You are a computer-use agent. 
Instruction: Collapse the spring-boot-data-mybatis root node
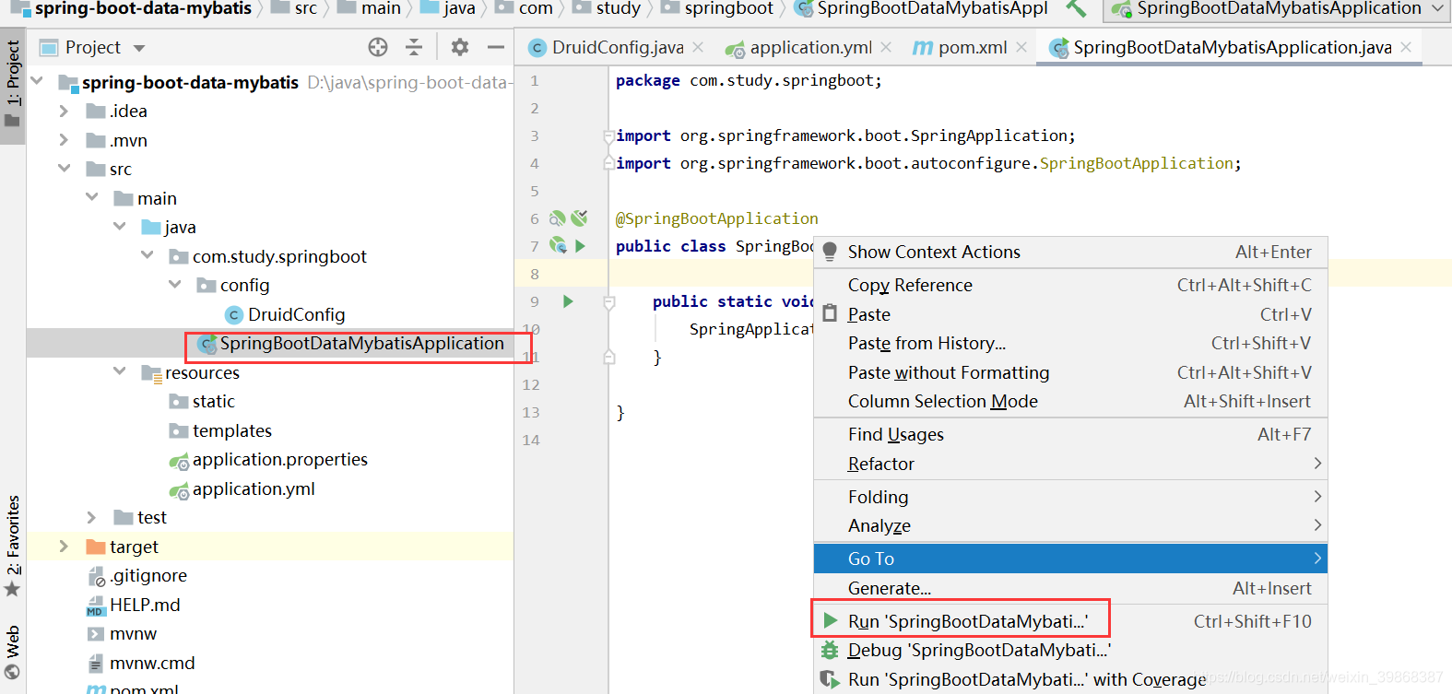coord(37,81)
